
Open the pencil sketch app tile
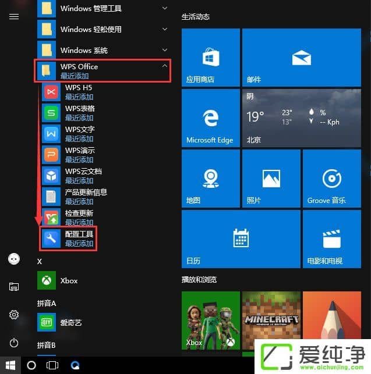point(332,315)
